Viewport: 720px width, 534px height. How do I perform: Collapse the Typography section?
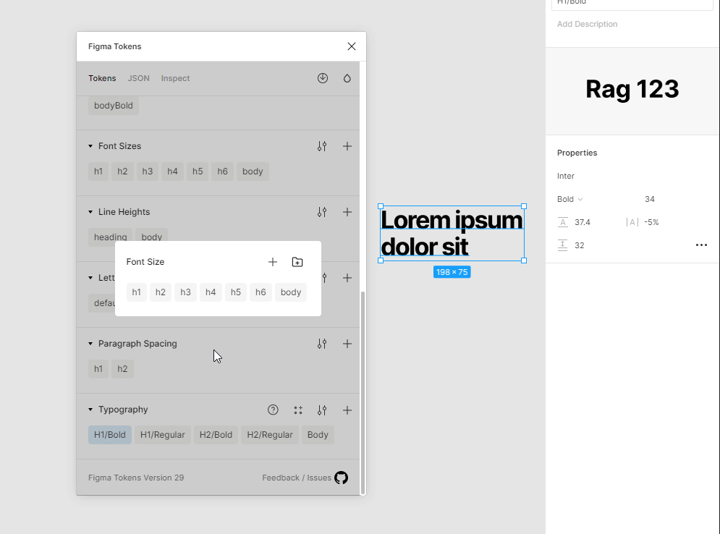pos(90,410)
